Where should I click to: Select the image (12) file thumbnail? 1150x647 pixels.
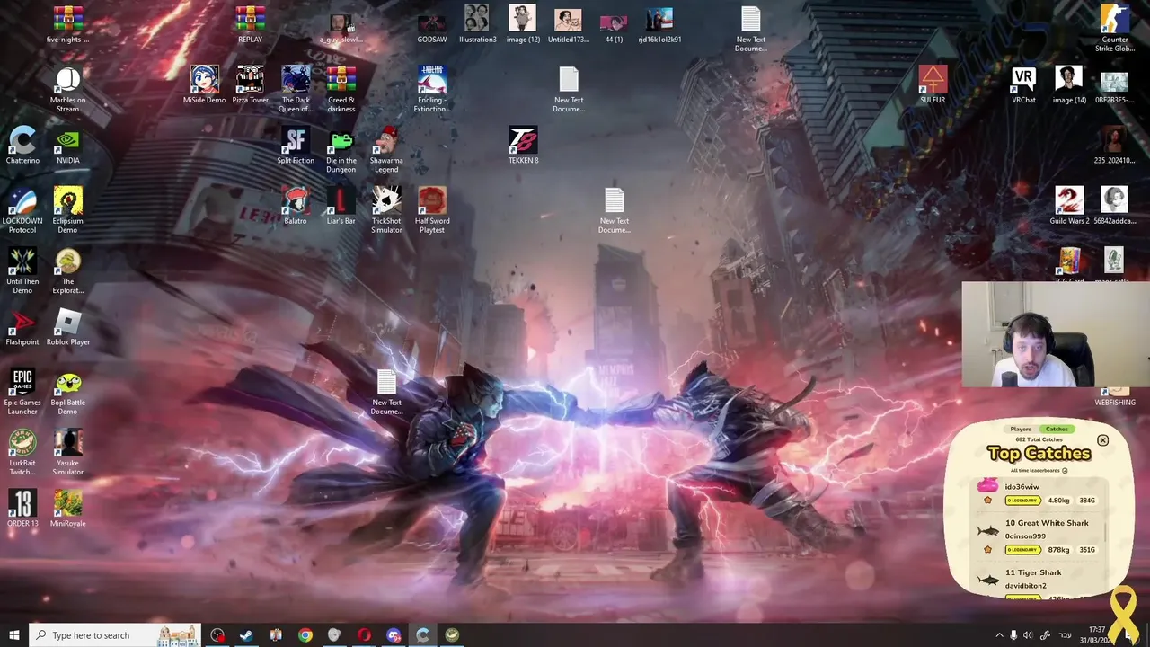click(x=523, y=24)
